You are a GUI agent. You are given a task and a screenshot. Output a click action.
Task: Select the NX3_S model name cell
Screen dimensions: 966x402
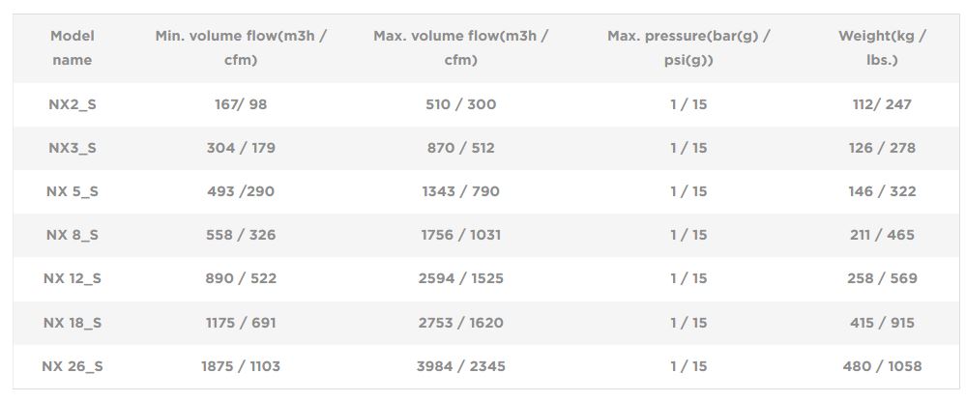(73, 148)
